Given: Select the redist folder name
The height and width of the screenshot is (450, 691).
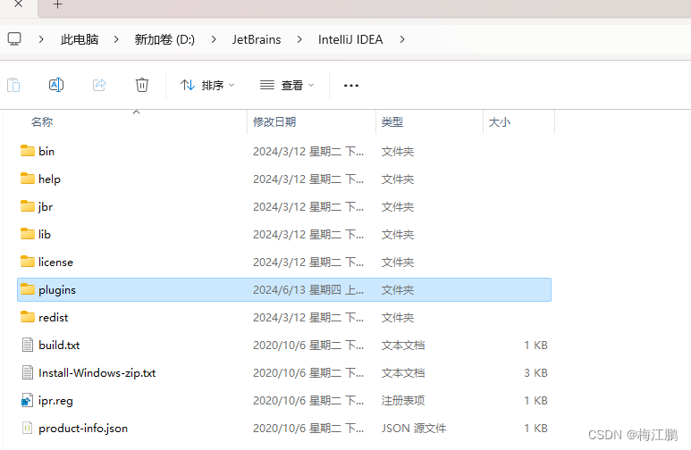Looking at the screenshot, I should coord(54,318).
